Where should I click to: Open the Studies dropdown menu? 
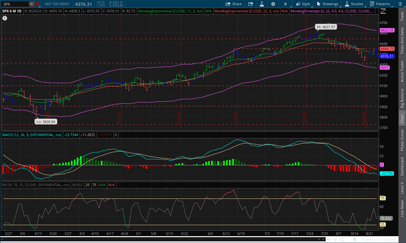pos(354,4)
